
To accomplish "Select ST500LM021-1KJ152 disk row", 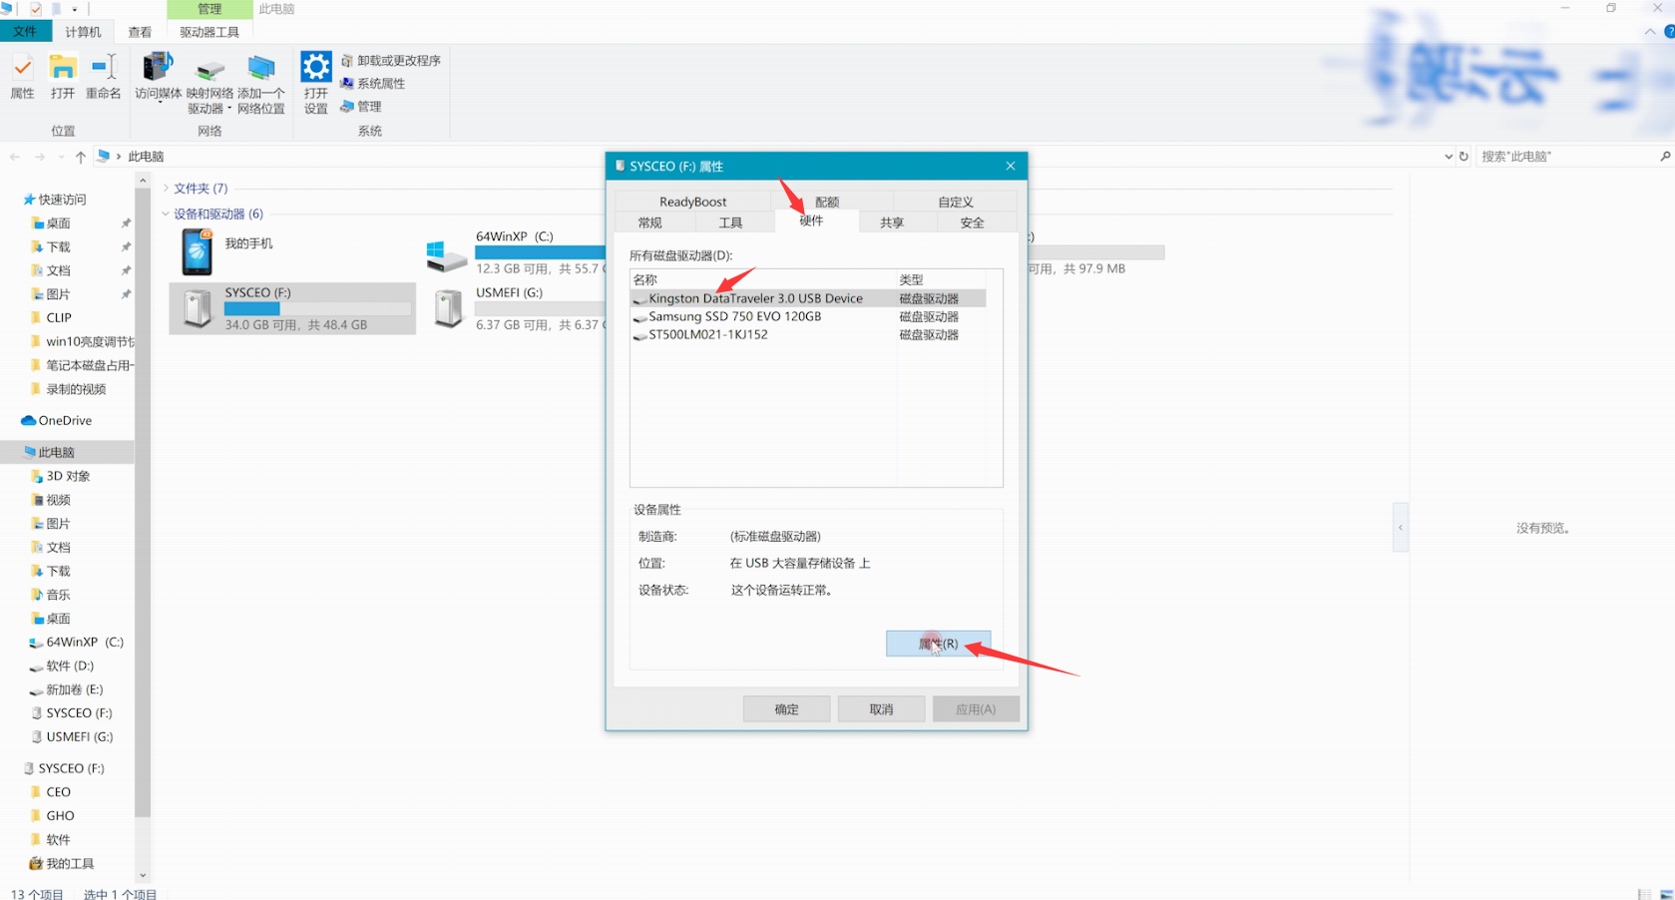I will (x=808, y=334).
